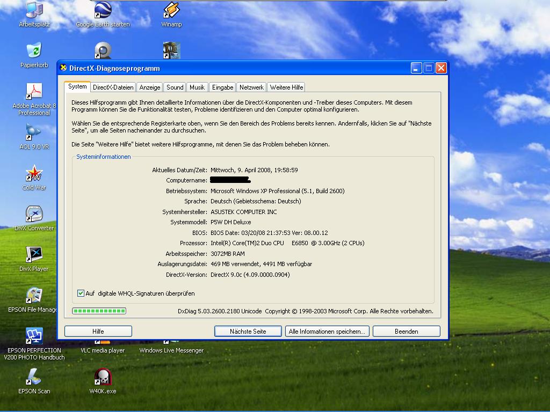Click the Microsoft Windows XP Professional value

[x=278, y=192]
